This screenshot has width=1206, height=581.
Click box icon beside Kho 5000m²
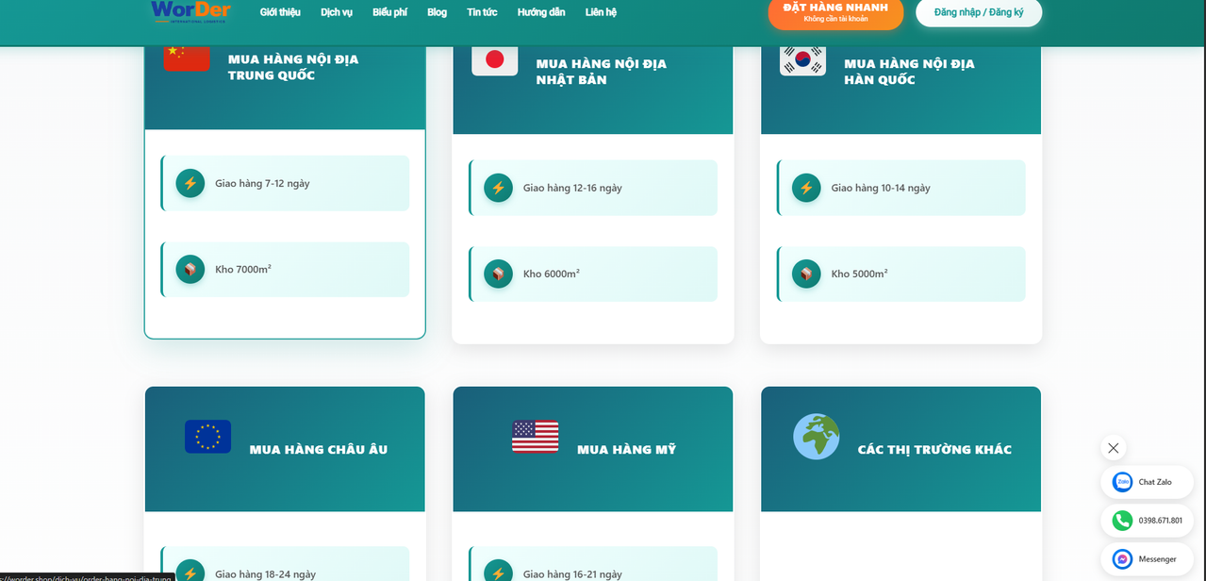[x=806, y=274]
